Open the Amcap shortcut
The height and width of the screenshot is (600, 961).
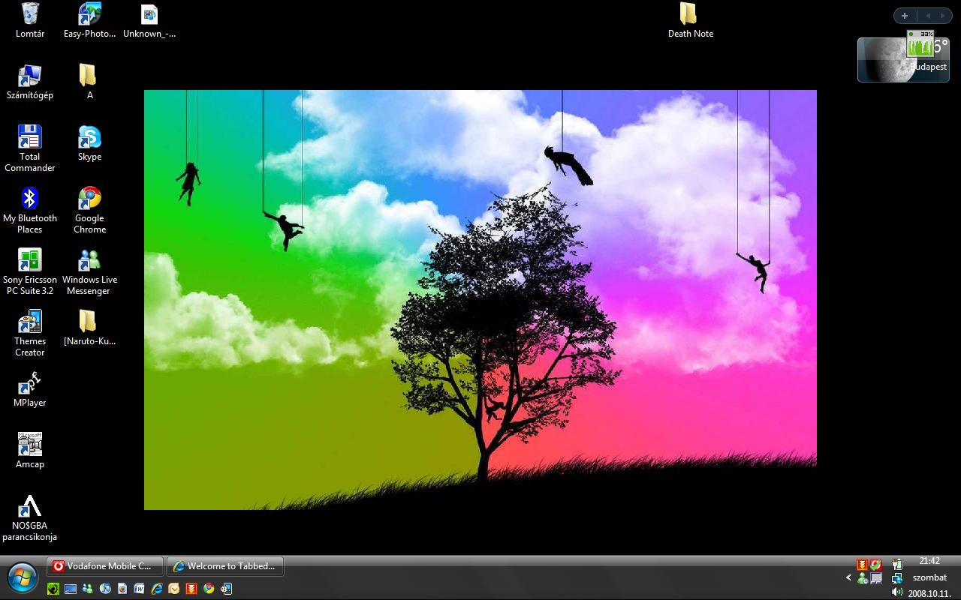coord(30,451)
